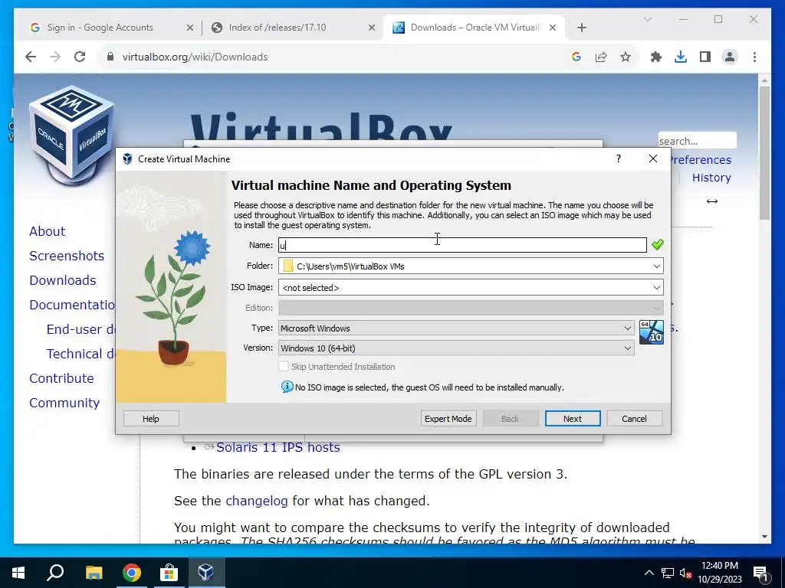This screenshot has width=785, height=588.
Task: Toggle Chrome side panel icon
Action: pos(705,57)
